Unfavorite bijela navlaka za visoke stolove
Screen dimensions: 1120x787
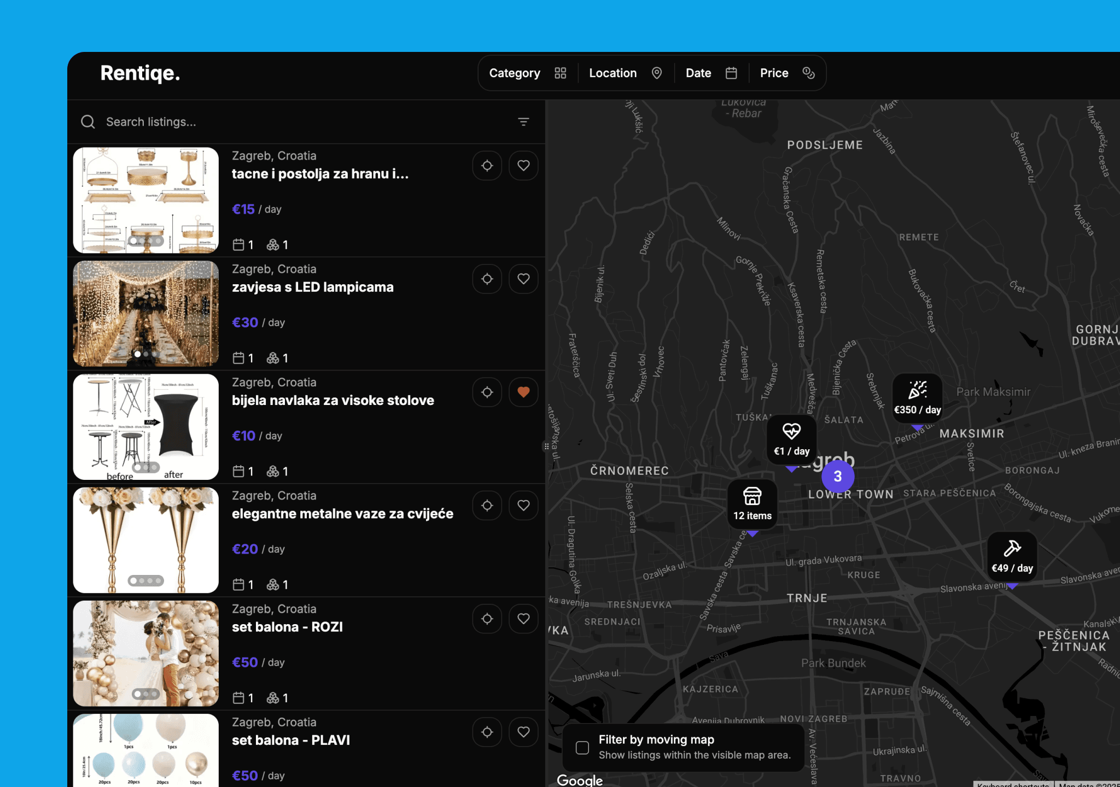click(523, 392)
